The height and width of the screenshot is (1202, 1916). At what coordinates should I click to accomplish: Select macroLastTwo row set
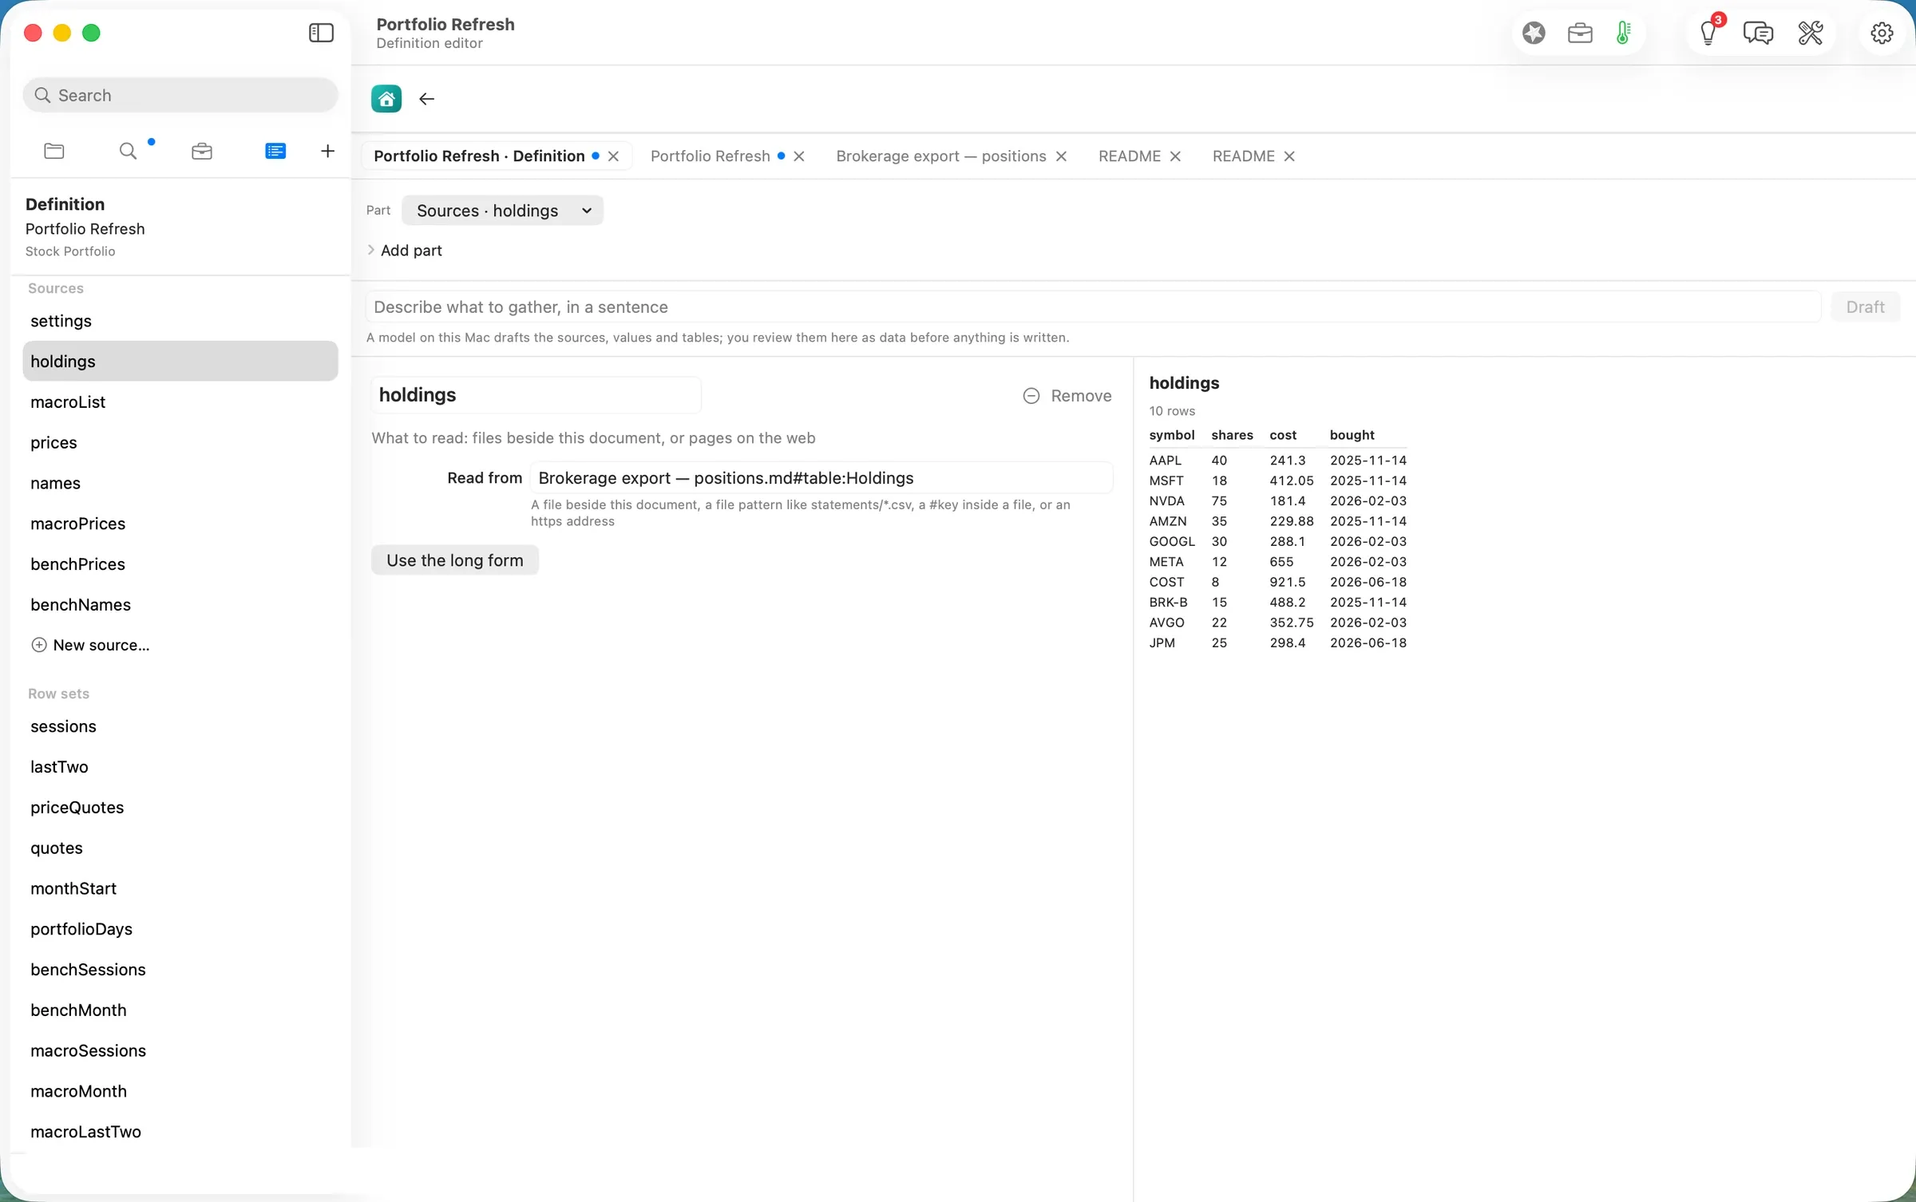(180, 1132)
